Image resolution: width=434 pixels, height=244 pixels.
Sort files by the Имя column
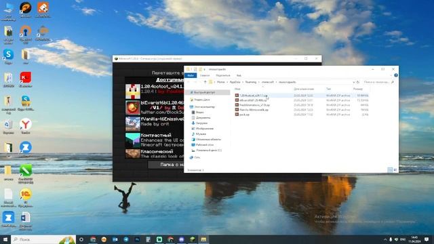237,89
